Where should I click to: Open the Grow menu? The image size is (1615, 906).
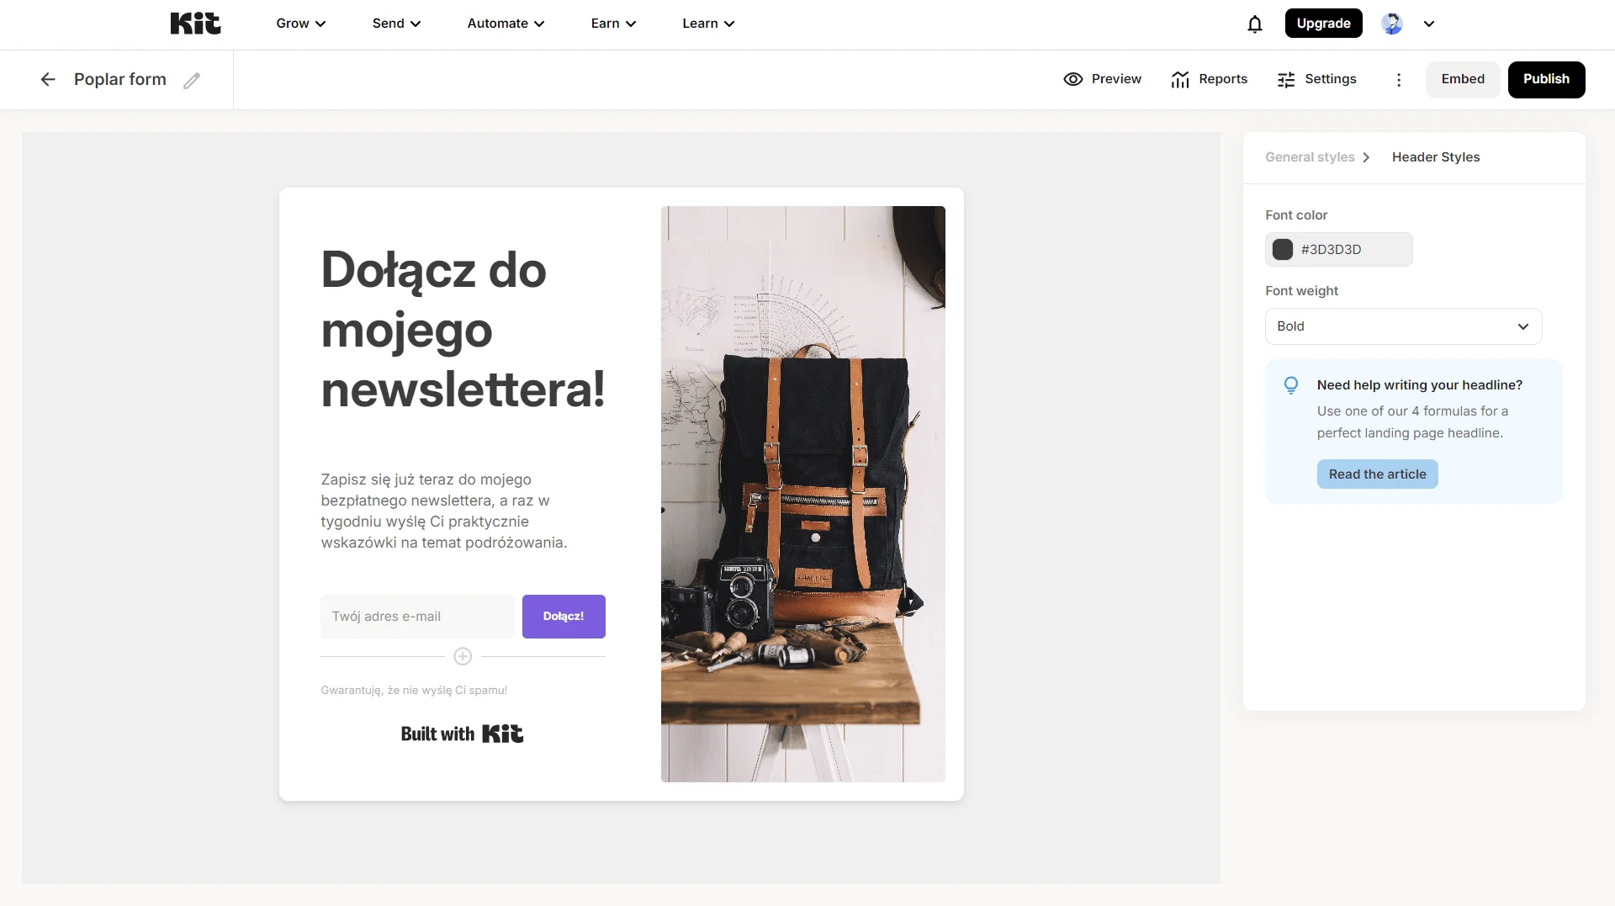point(300,24)
